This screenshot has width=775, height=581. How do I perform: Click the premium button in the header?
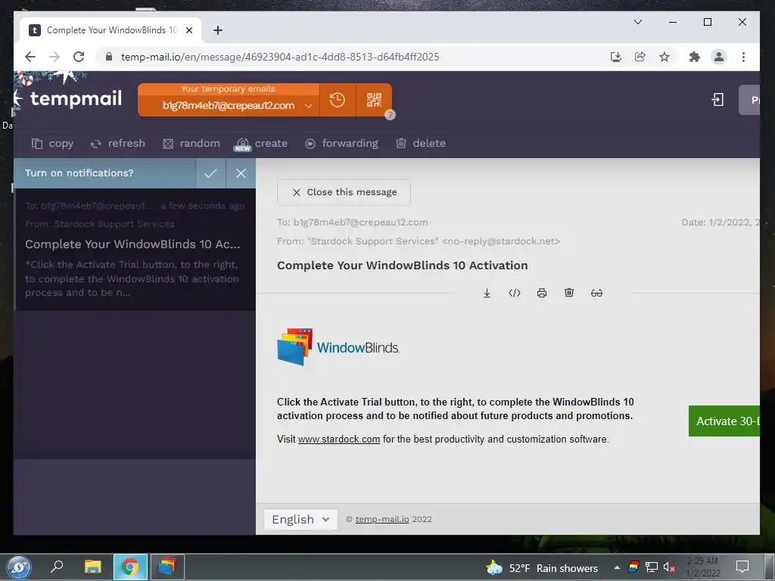click(749, 100)
